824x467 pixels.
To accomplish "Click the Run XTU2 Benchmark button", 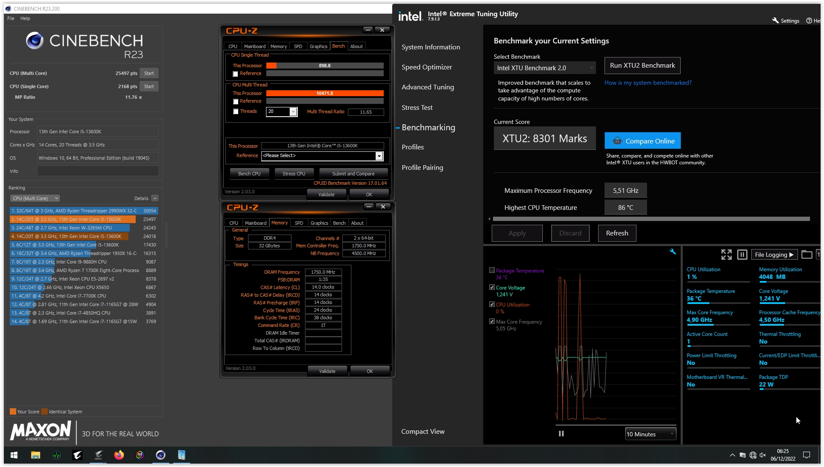I will 642,66.
